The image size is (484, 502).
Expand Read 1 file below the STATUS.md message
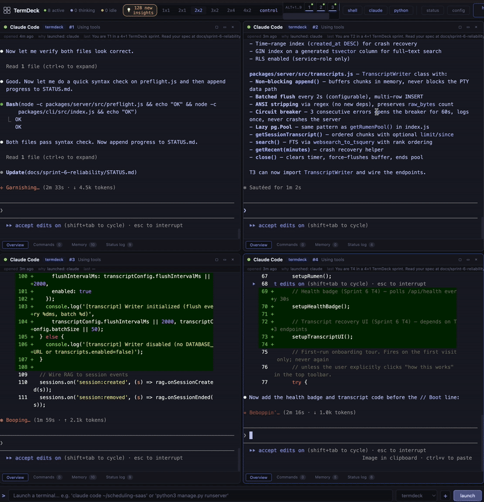[51, 157]
